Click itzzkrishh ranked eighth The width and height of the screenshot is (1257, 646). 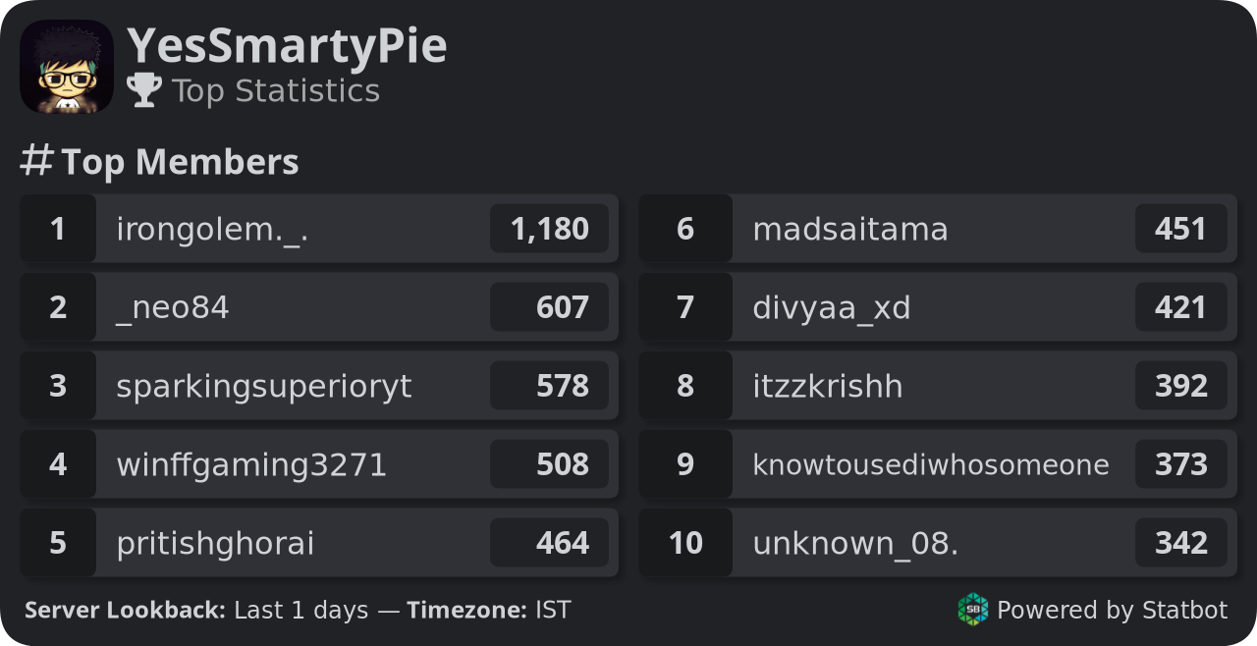(x=938, y=386)
